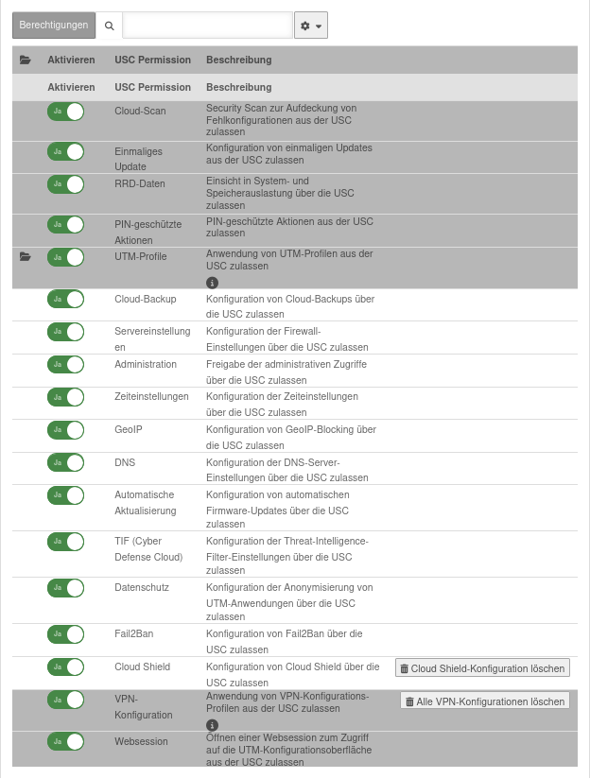Click trash icon for all VPN configurations
The image size is (590, 779).
point(409,701)
